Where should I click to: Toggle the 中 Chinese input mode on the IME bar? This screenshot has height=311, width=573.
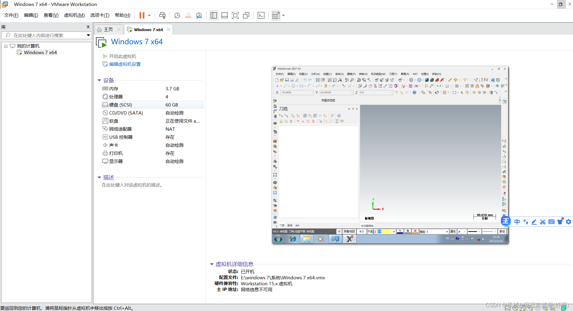coord(517,222)
